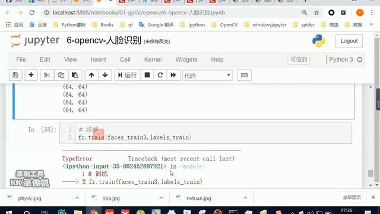The image size is (380, 214).
Task: Open the Widgets menu
Action: [186, 59]
